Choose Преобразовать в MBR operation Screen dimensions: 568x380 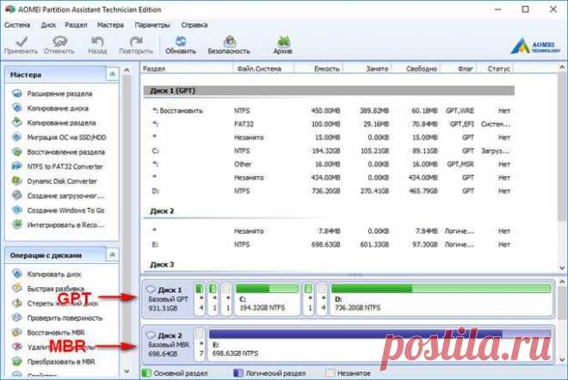tap(61, 362)
